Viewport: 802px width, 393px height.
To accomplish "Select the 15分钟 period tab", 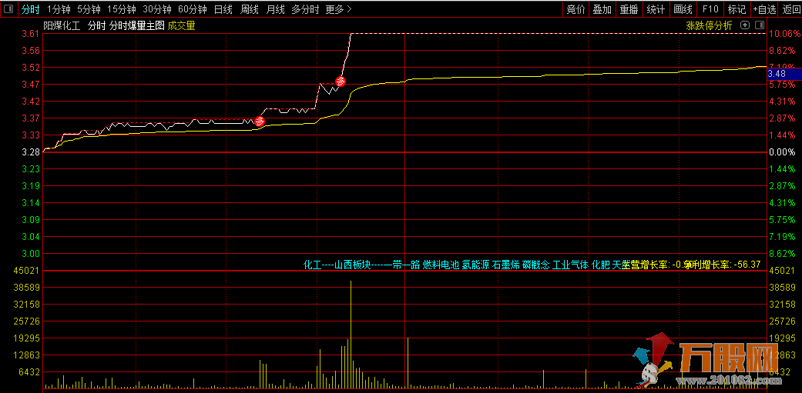I will pos(122,9).
